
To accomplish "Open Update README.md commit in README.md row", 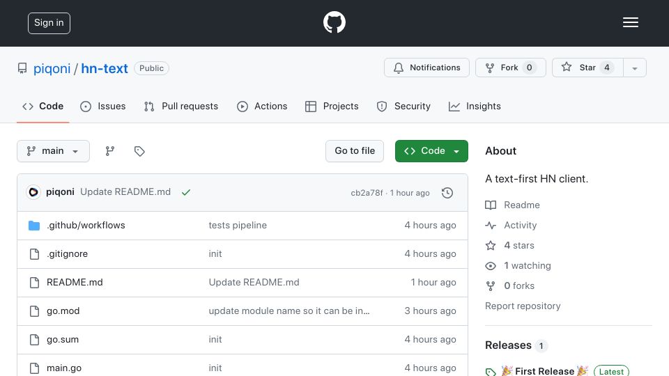I will (254, 282).
